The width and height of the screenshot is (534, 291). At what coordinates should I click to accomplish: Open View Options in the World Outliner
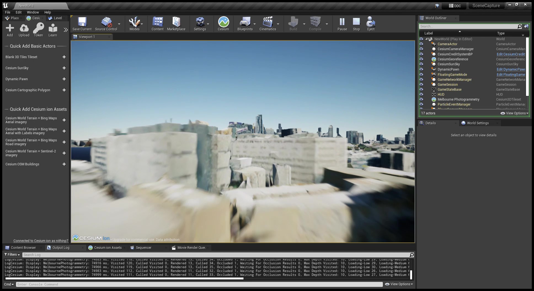[514, 113]
